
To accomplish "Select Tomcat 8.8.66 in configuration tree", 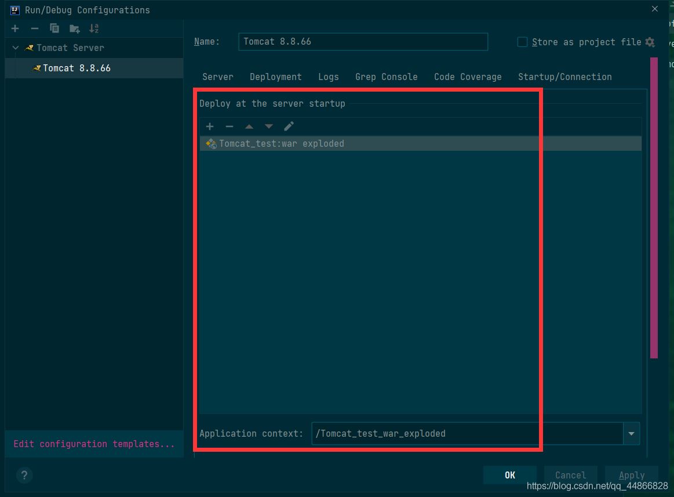I will (94, 68).
